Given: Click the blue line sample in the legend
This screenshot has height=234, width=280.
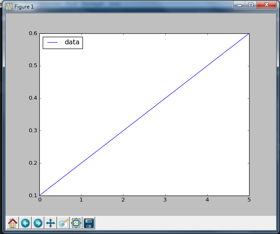Looking at the screenshot, I should [52, 42].
